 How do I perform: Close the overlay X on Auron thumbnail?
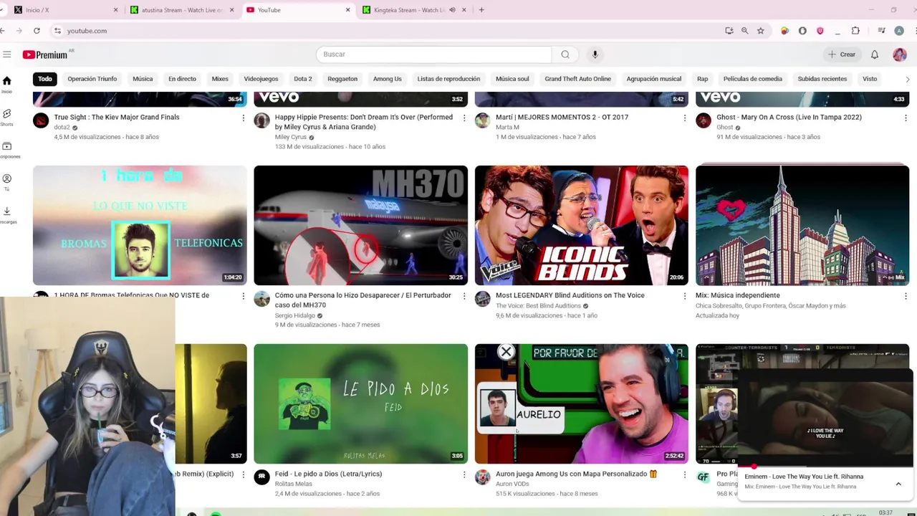pyautogui.click(x=506, y=352)
